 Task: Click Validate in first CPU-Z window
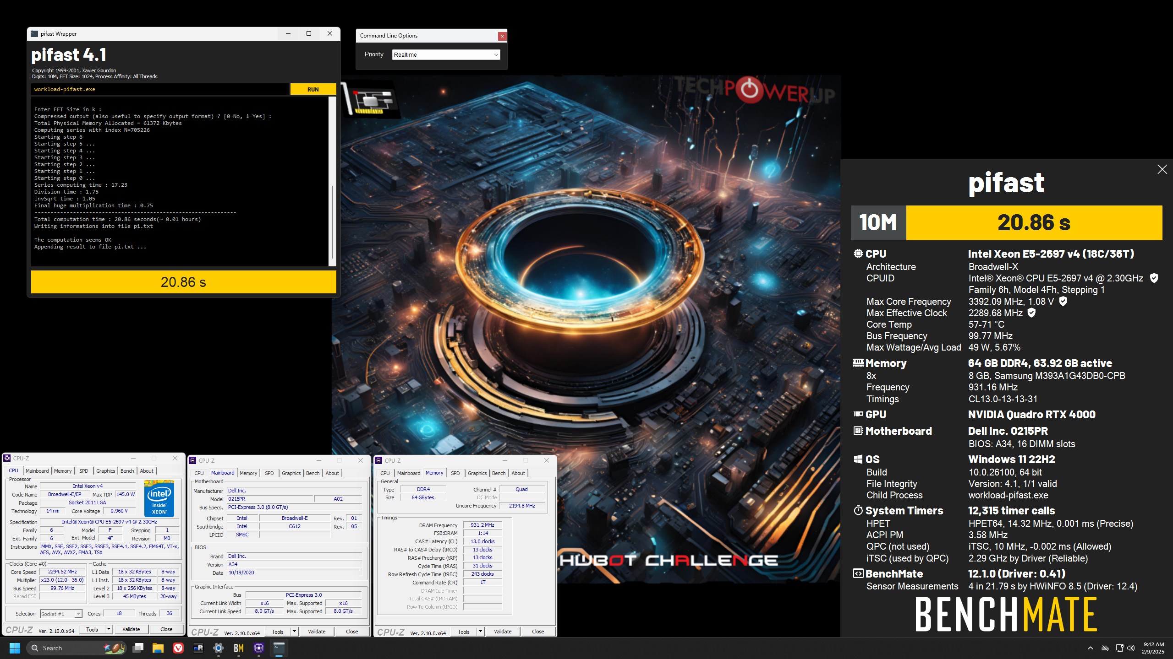point(131,630)
